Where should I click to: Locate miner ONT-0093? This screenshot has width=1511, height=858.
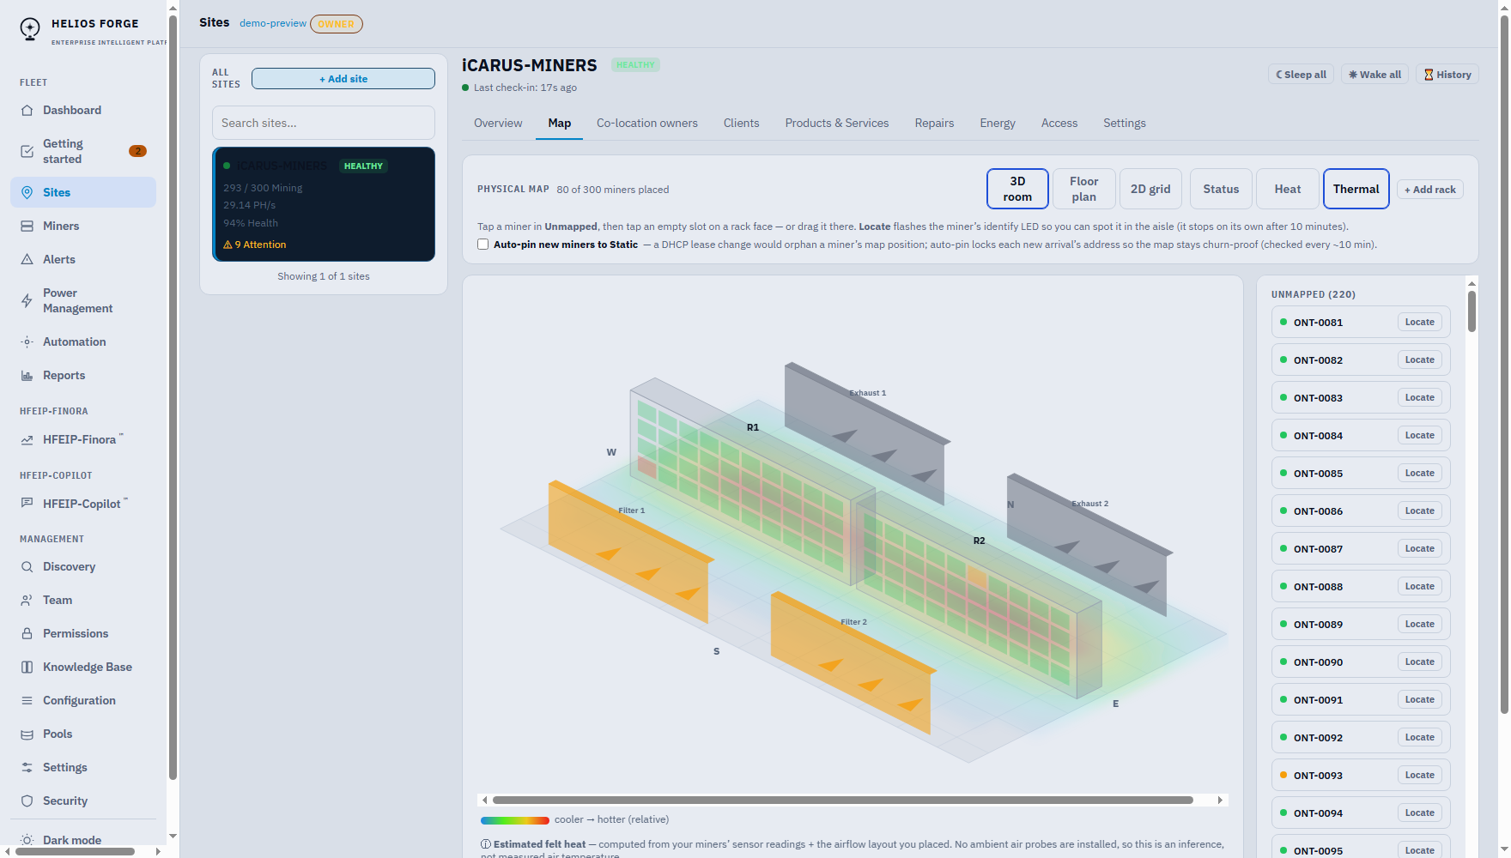1420,776
